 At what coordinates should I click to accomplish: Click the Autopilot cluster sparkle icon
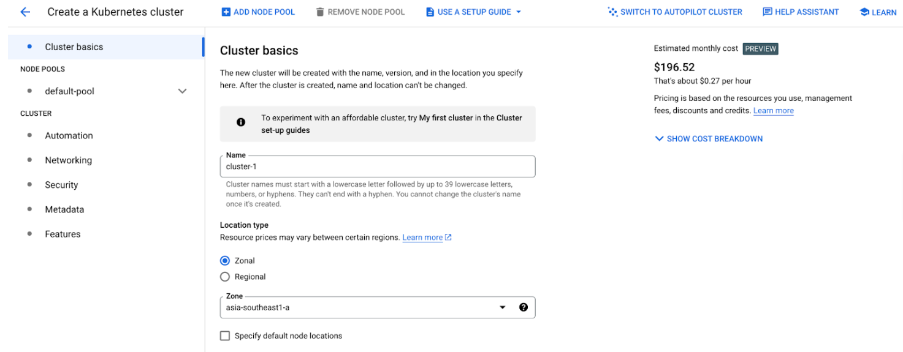[612, 12]
